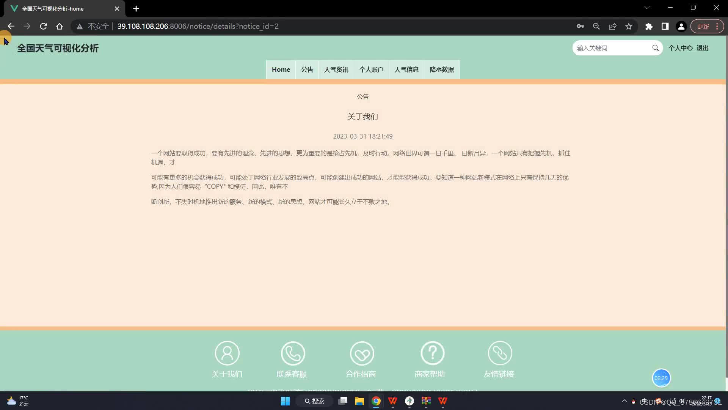The height and width of the screenshot is (410, 728).
Task: Click the 合作招商 footer label
Action: (x=361, y=374)
